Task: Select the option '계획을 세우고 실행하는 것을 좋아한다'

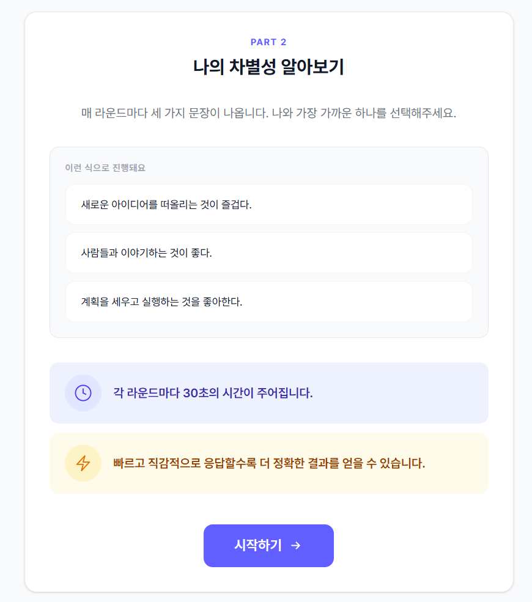Action: coord(268,301)
